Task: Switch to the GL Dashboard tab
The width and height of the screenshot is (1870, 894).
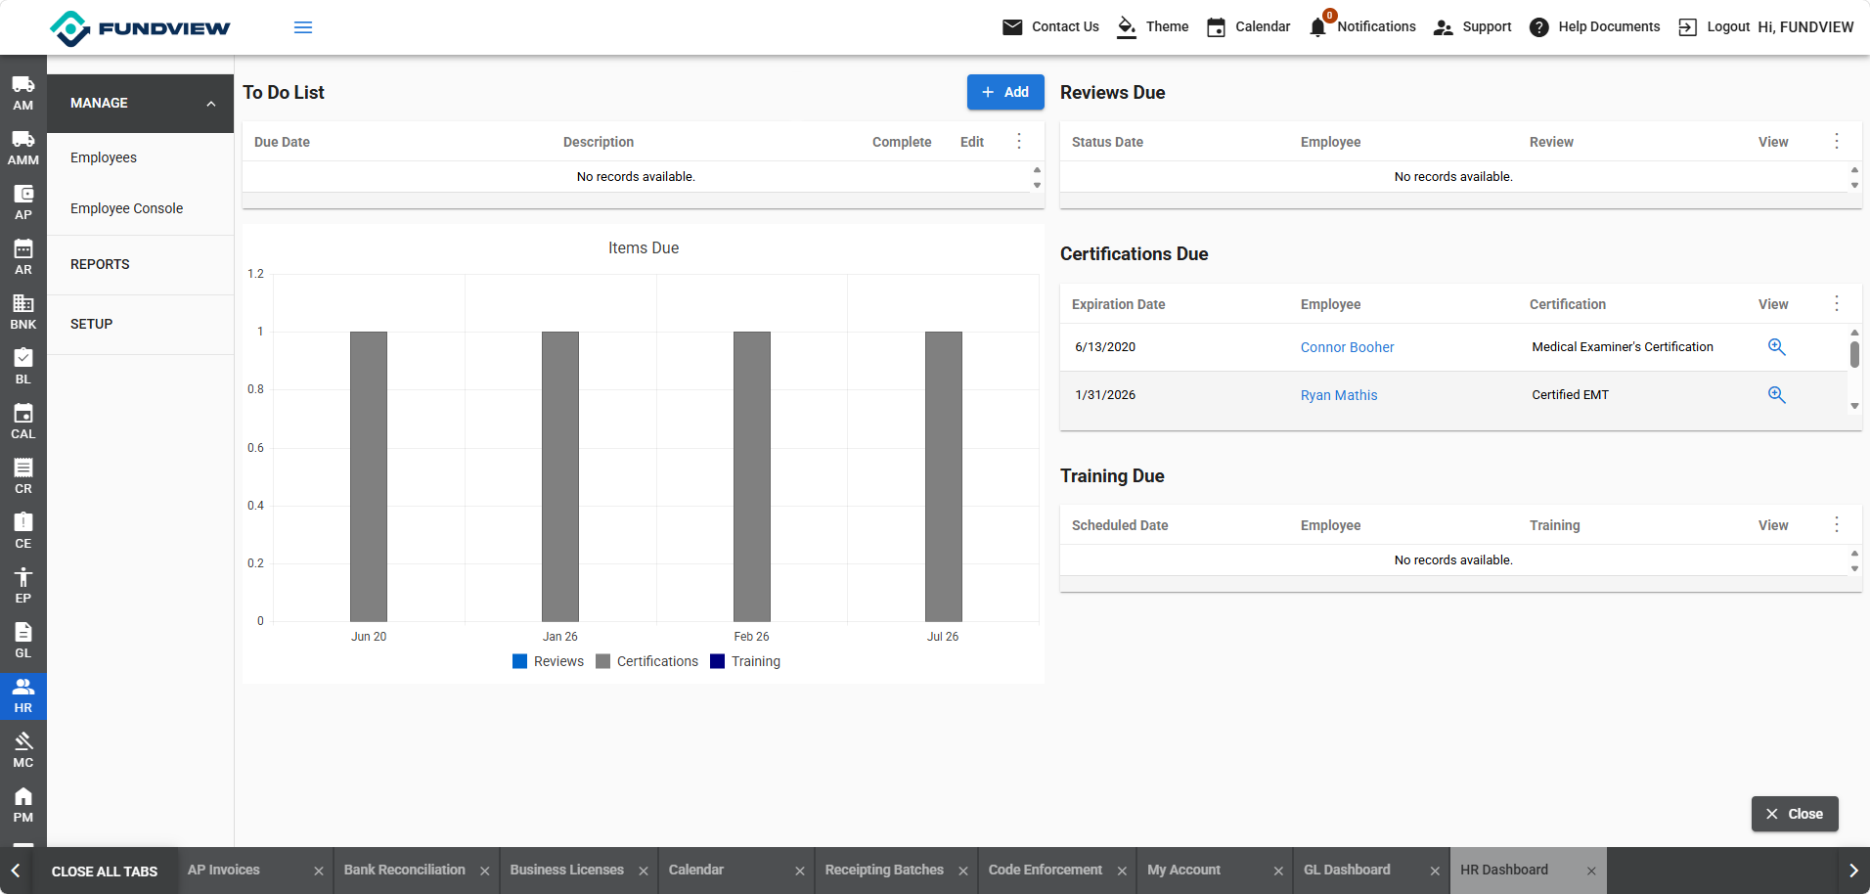Action: (x=1347, y=870)
